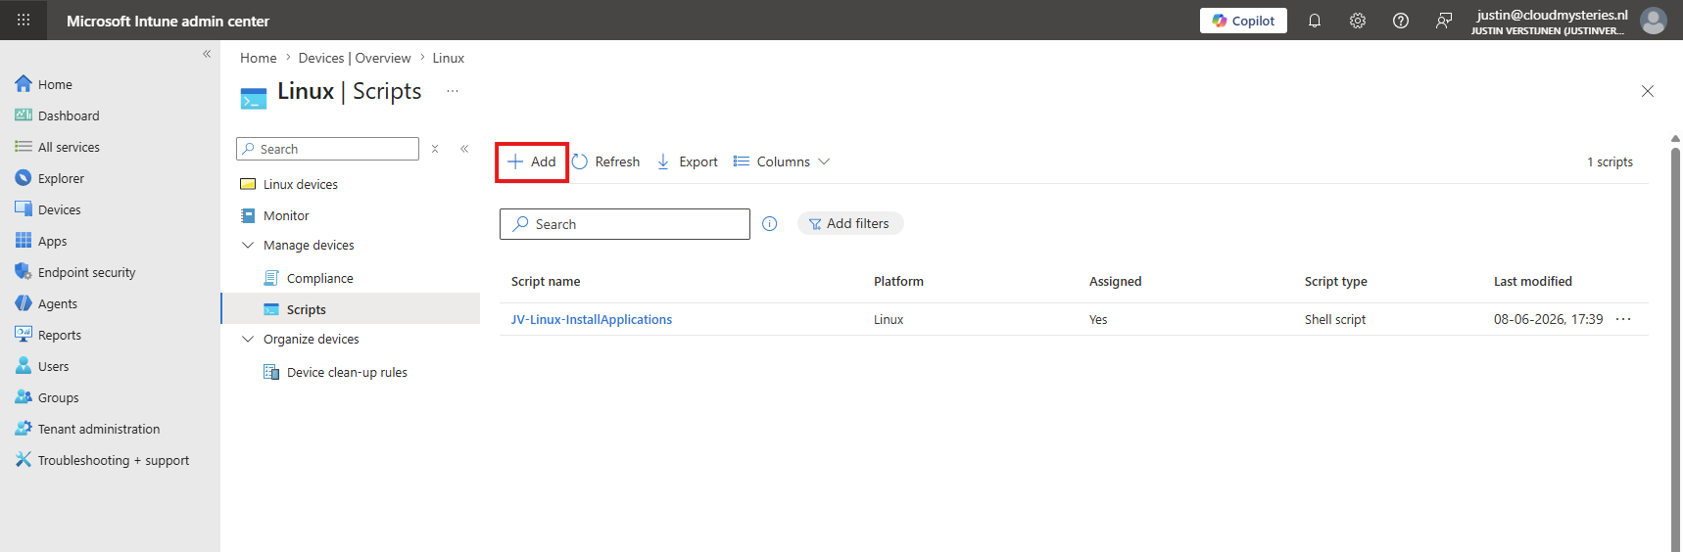
Task: Open the account avatar menu
Action: click(x=1654, y=21)
